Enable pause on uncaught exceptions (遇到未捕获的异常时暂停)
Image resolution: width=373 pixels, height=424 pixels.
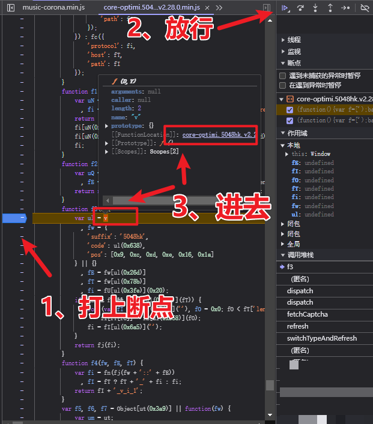point(283,76)
